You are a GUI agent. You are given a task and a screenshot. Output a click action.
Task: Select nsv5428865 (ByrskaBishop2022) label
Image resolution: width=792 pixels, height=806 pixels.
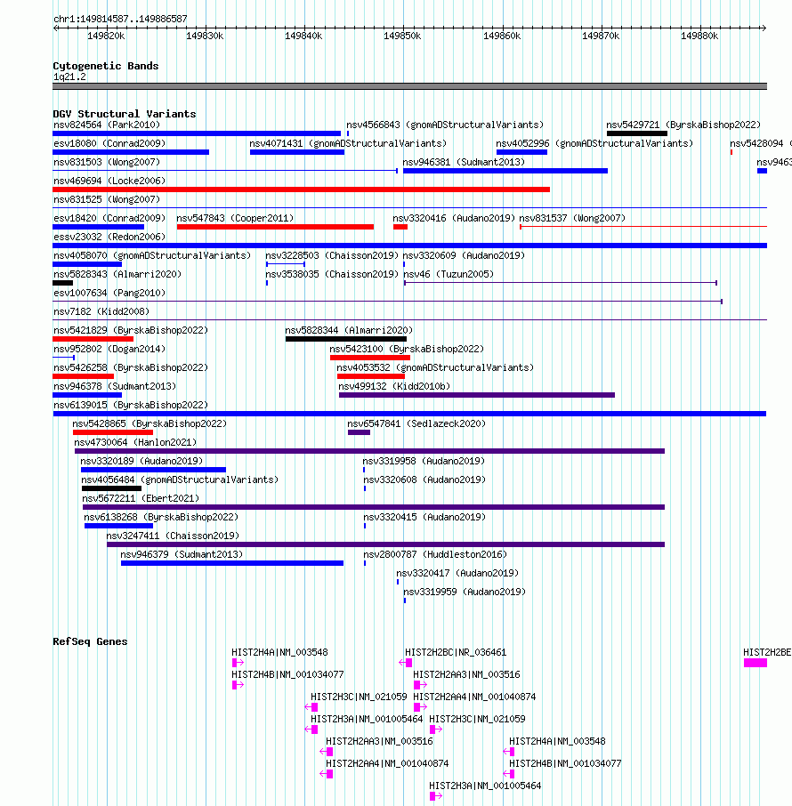tap(150, 423)
